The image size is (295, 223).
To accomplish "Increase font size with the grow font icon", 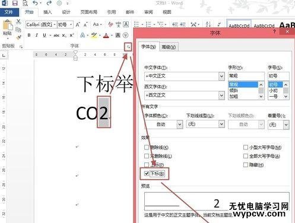I will [78, 24].
